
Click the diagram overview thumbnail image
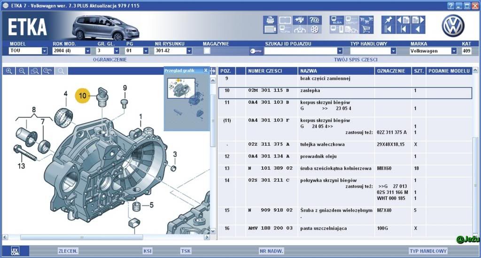[181, 88]
